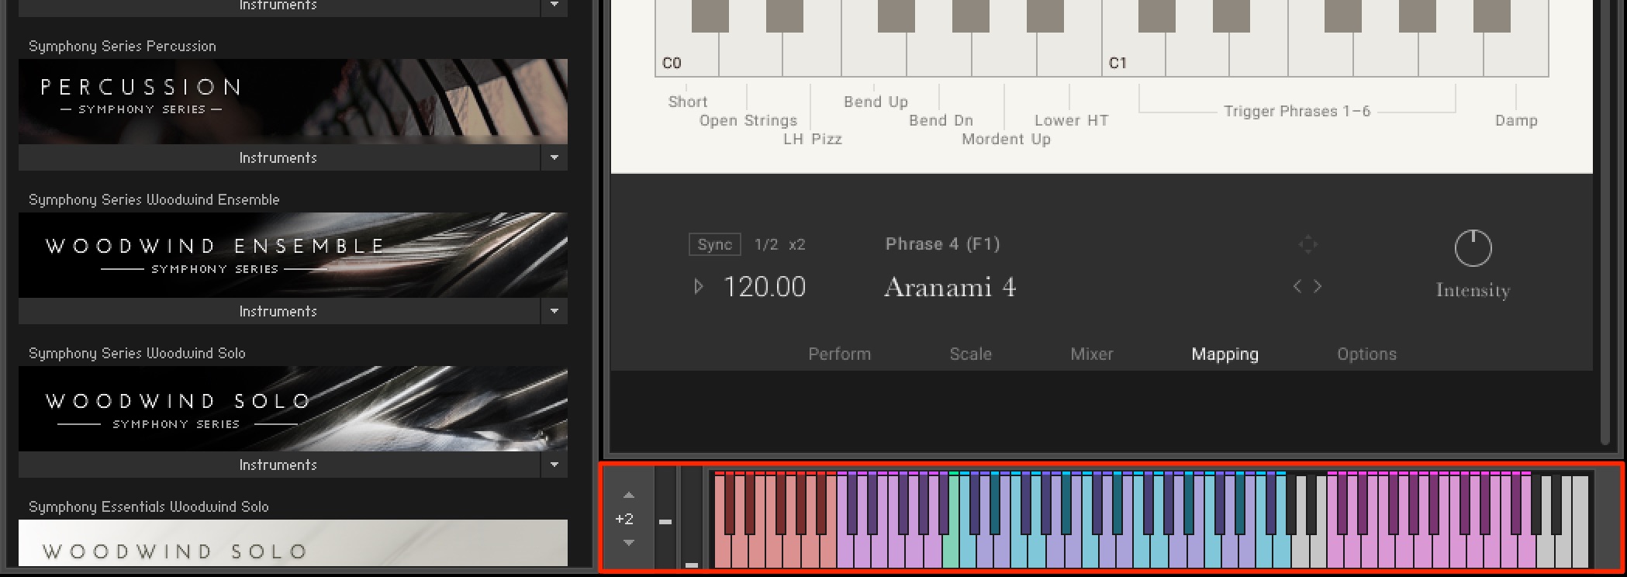The height and width of the screenshot is (577, 1627).
Task: Click the lowest red key on the bottom keyboard
Action: coord(722,552)
